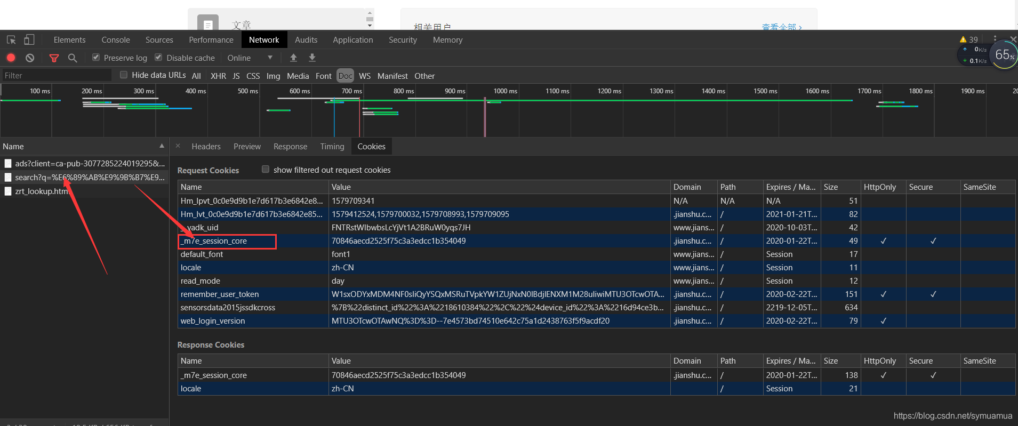Screen dimensions: 1018x426
Task: Select the default_font cookie row
Action: pos(596,254)
